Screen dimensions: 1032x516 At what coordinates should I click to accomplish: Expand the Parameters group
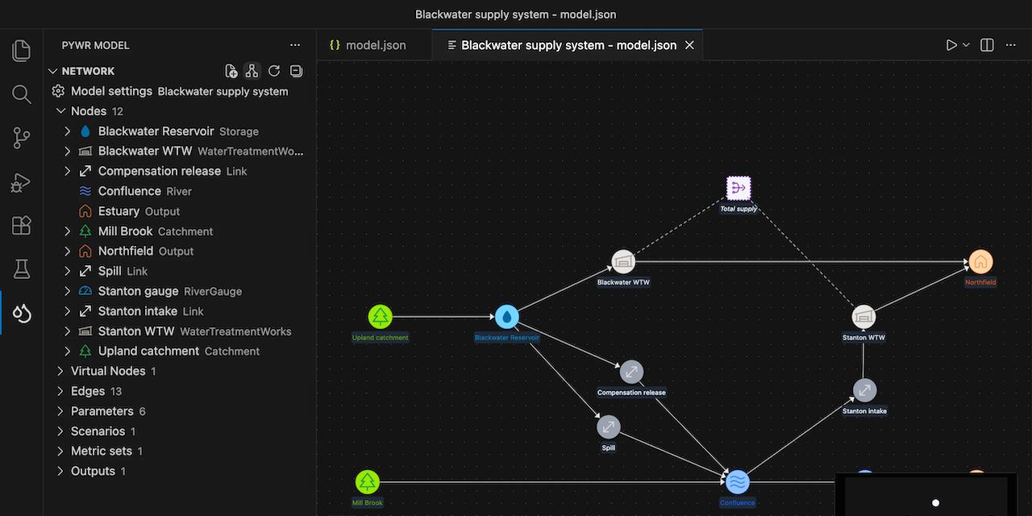pyautogui.click(x=60, y=411)
